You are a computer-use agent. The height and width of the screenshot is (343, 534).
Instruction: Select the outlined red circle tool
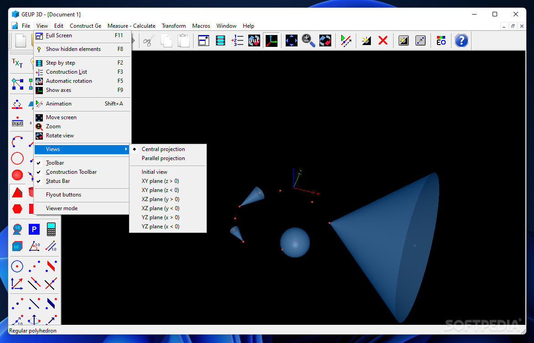point(17,158)
